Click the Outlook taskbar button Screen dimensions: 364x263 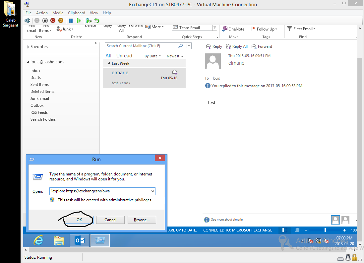pos(79,240)
